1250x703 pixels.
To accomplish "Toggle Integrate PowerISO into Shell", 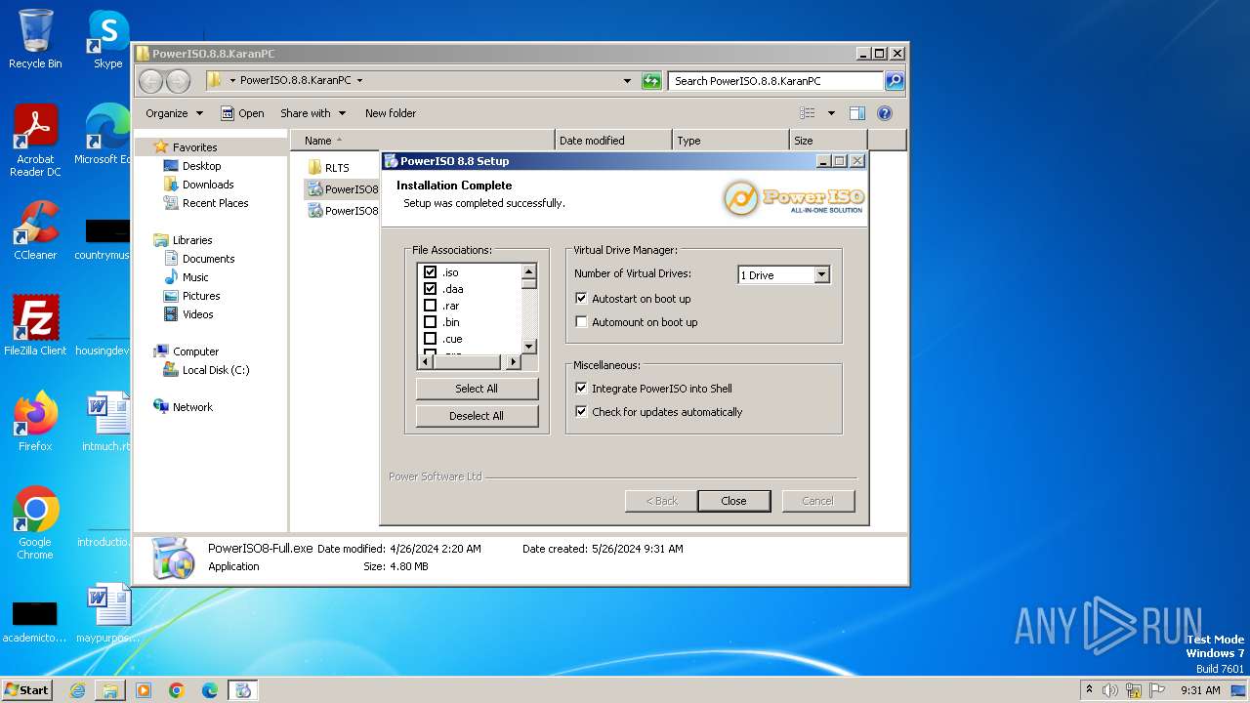I will [581, 389].
